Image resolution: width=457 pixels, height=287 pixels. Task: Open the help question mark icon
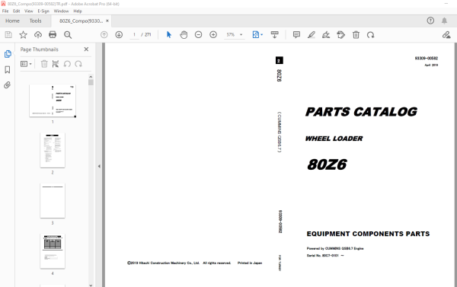[x=430, y=21]
